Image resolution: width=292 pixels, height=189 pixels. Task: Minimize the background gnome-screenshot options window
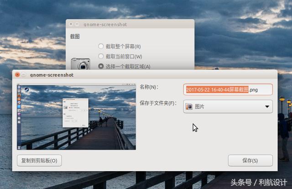tap(77, 24)
